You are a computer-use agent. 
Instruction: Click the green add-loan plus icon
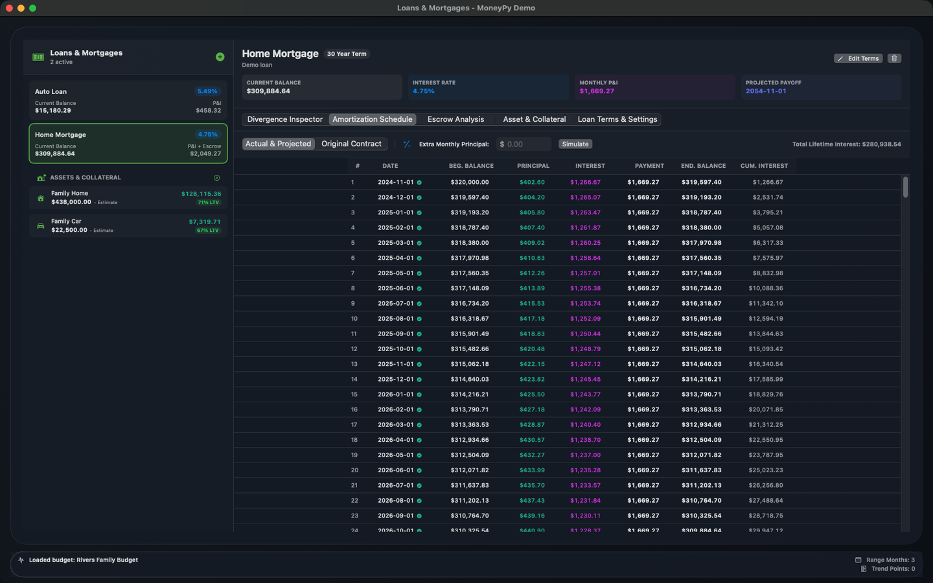tap(220, 57)
